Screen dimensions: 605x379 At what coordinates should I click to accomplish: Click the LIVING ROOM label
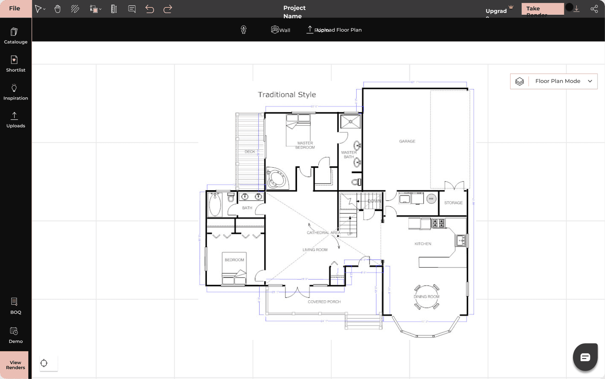point(315,250)
